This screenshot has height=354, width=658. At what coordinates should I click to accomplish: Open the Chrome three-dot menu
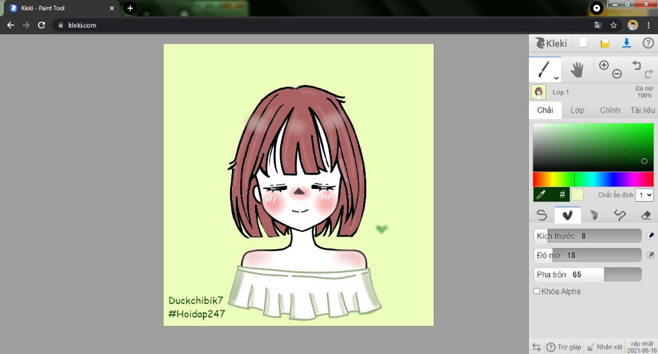point(648,25)
